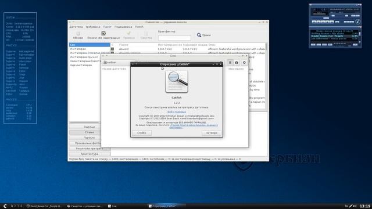This screenshot has height=209, width=372.
Task: Select the abiword package row
Action: coord(187,49)
